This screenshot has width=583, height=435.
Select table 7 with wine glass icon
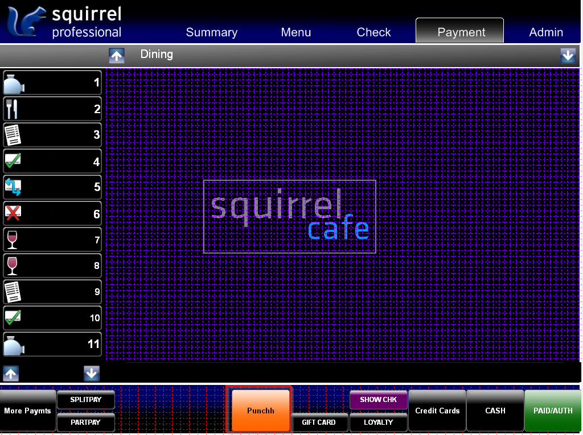52,239
